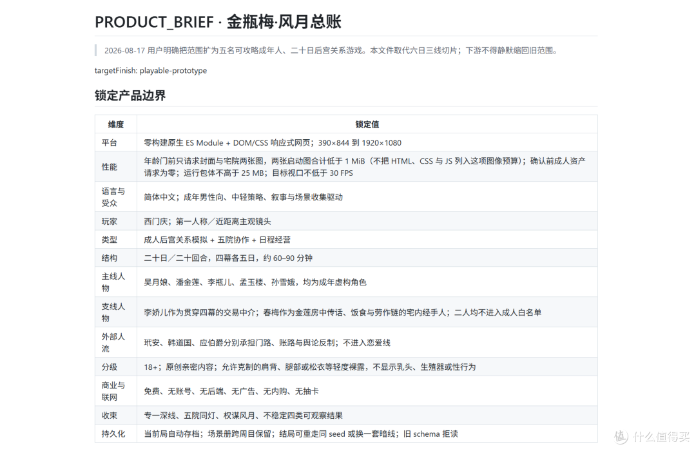Screen dimensions: 696x451
Task: Click the cell reading 成人后宫关系模拟 + 五院协作
Action: click(367, 239)
